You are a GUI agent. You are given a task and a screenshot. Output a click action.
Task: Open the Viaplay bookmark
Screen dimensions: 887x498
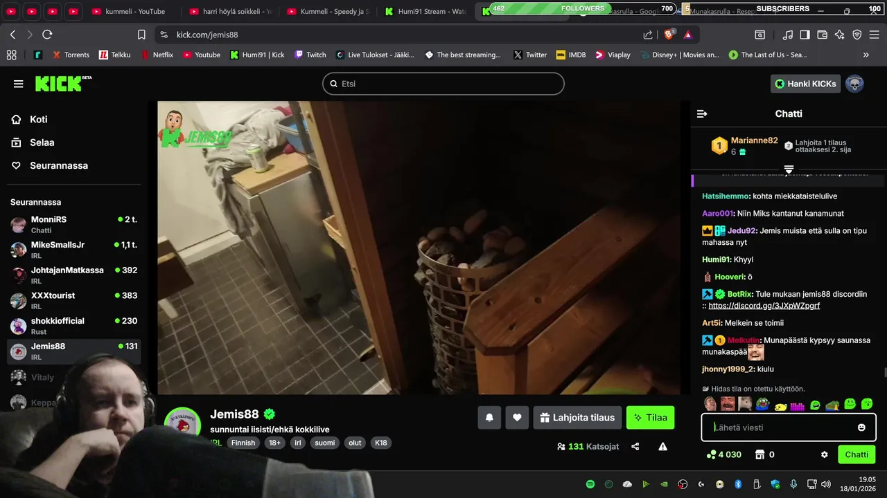pyautogui.click(x=613, y=55)
